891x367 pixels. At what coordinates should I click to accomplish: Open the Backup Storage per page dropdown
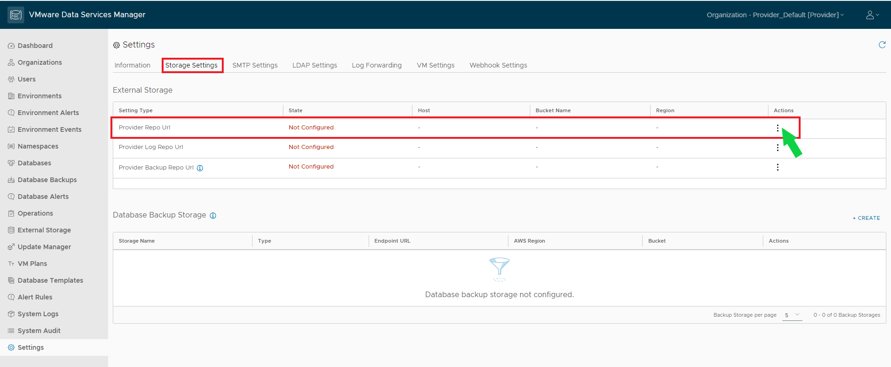click(x=792, y=315)
